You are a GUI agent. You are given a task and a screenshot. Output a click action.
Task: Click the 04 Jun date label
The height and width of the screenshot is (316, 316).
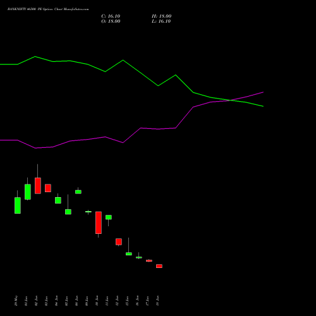(x=57, y=301)
